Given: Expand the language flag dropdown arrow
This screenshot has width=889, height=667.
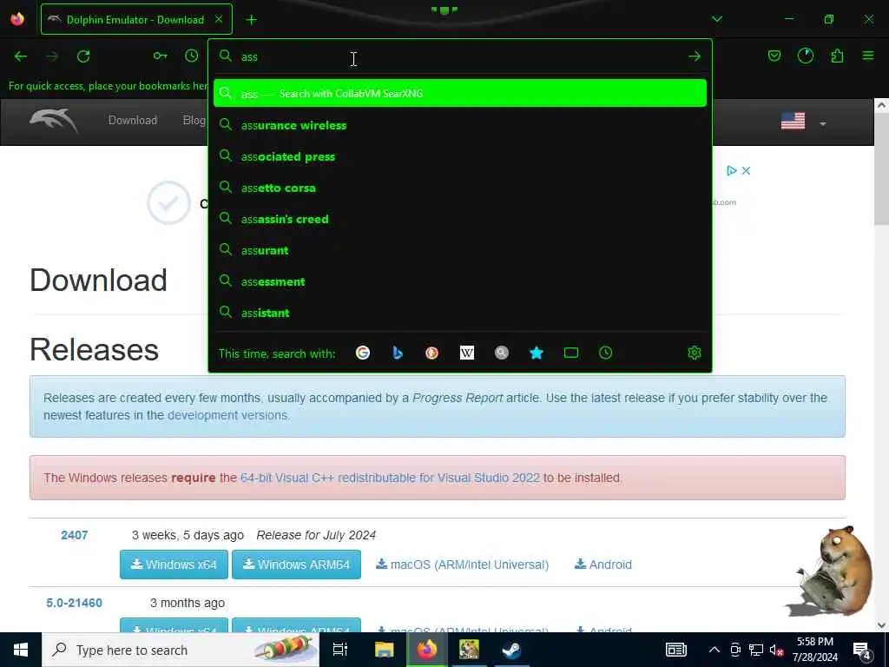Looking at the screenshot, I should tap(823, 123).
